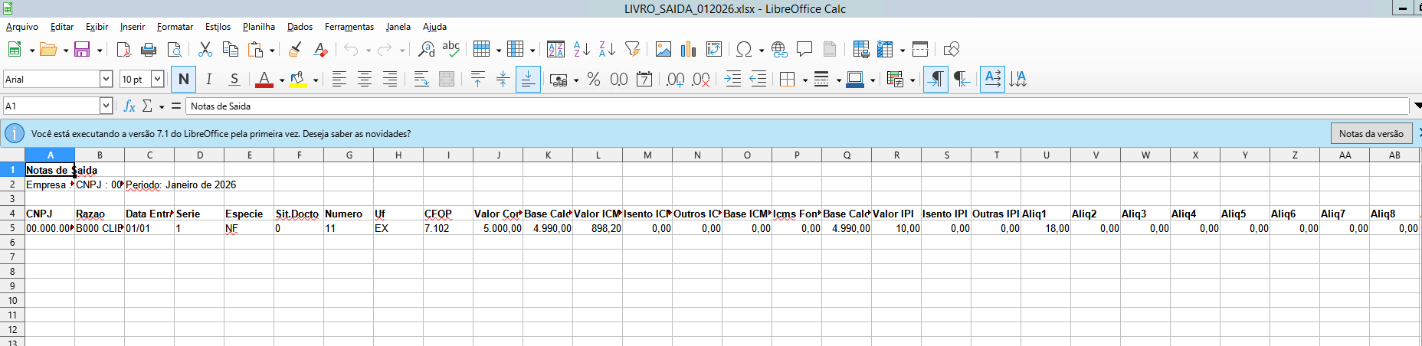Expand the Arial font name dropdown
The image size is (1422, 346).
pyautogui.click(x=106, y=79)
